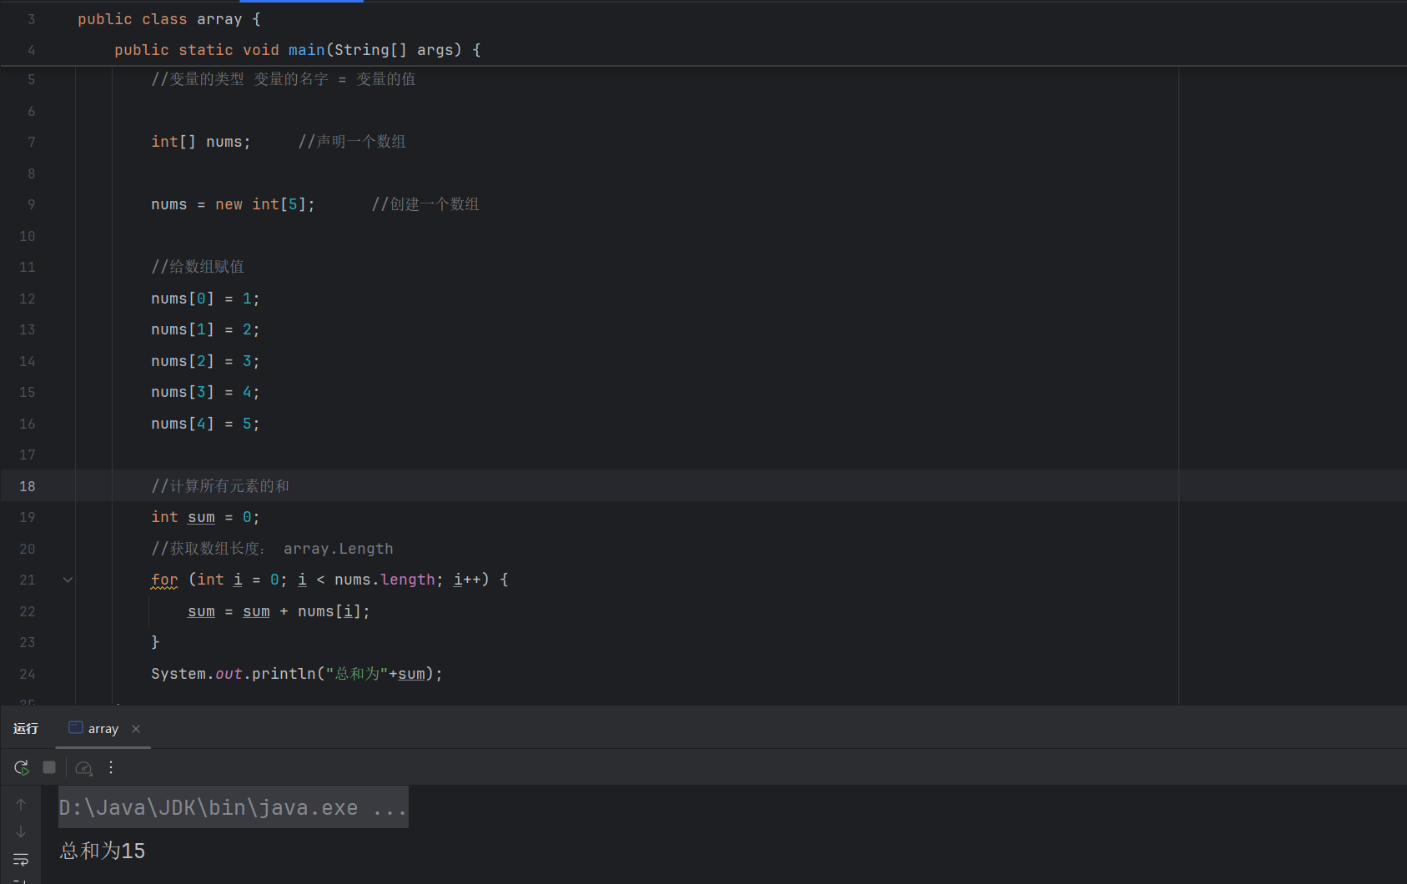This screenshot has width=1407, height=884.
Task: Click the console up-arrow icon
Action: tap(21, 805)
